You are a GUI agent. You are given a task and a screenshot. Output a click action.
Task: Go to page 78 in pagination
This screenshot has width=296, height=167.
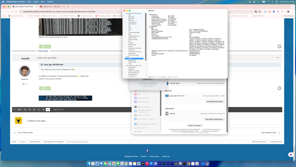(x=43, y=109)
